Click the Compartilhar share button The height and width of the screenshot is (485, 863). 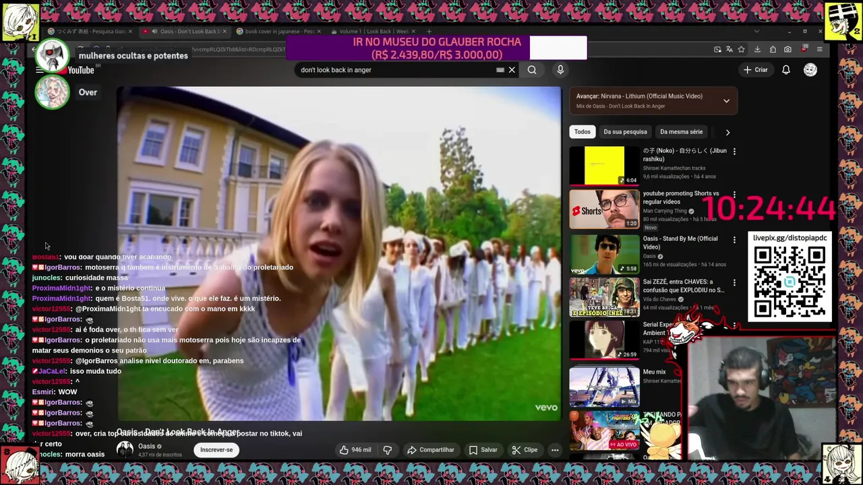[430, 450]
